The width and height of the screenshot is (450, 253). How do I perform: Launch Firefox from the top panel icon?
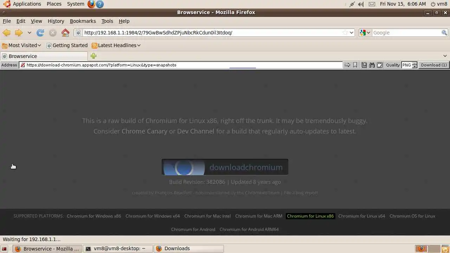click(91, 4)
